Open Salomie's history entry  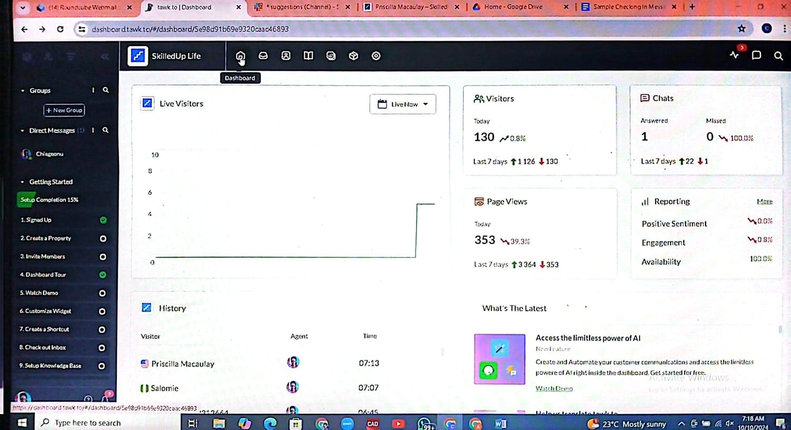click(x=165, y=388)
